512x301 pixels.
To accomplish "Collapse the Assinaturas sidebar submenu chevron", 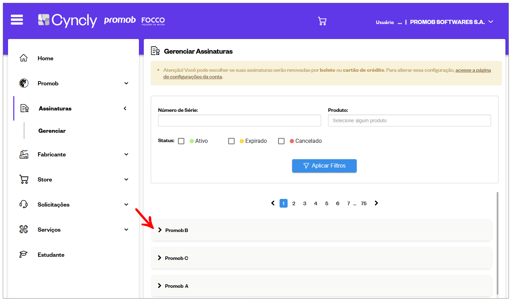I will click(125, 108).
